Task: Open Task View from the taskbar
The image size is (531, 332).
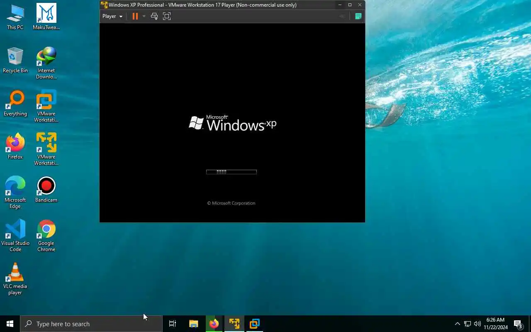Action: (x=173, y=324)
